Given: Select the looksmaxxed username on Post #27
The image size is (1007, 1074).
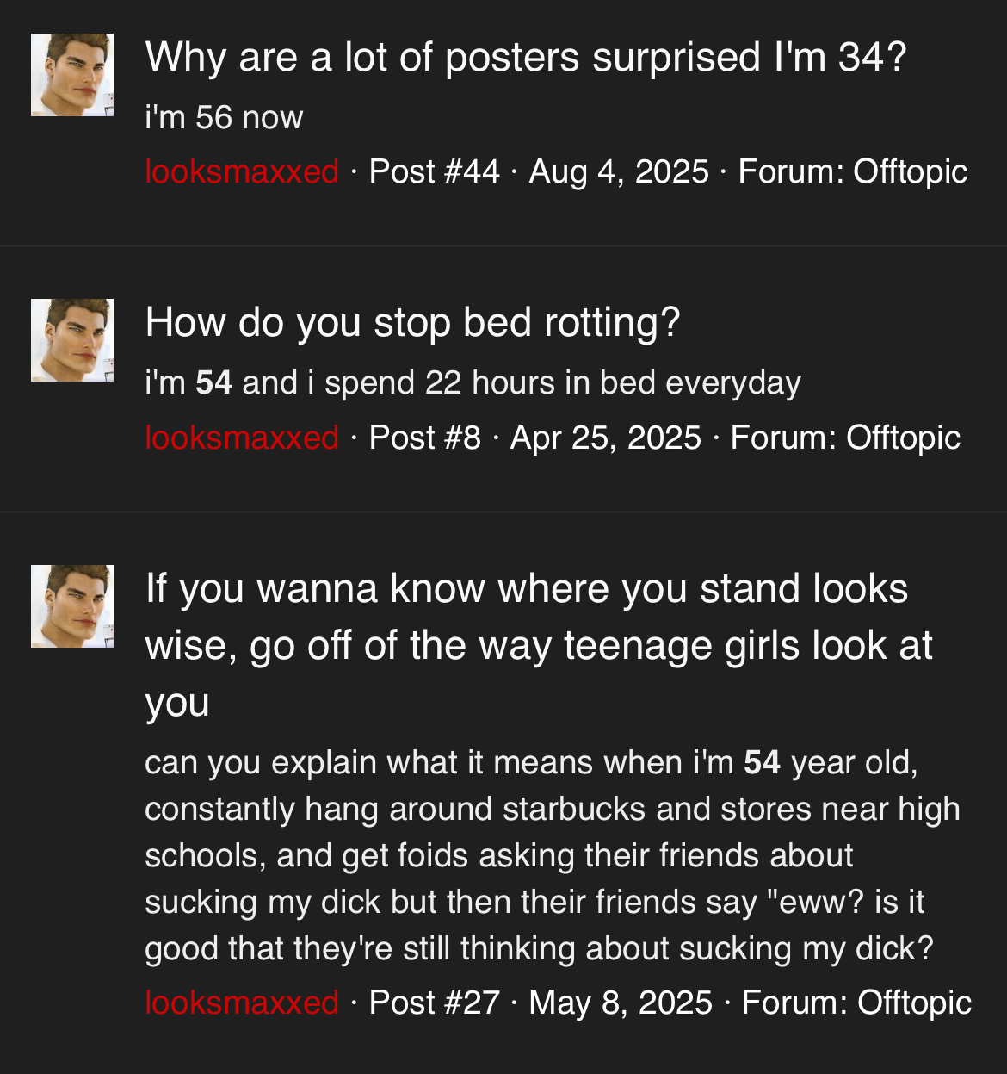Looking at the screenshot, I should point(242,1003).
